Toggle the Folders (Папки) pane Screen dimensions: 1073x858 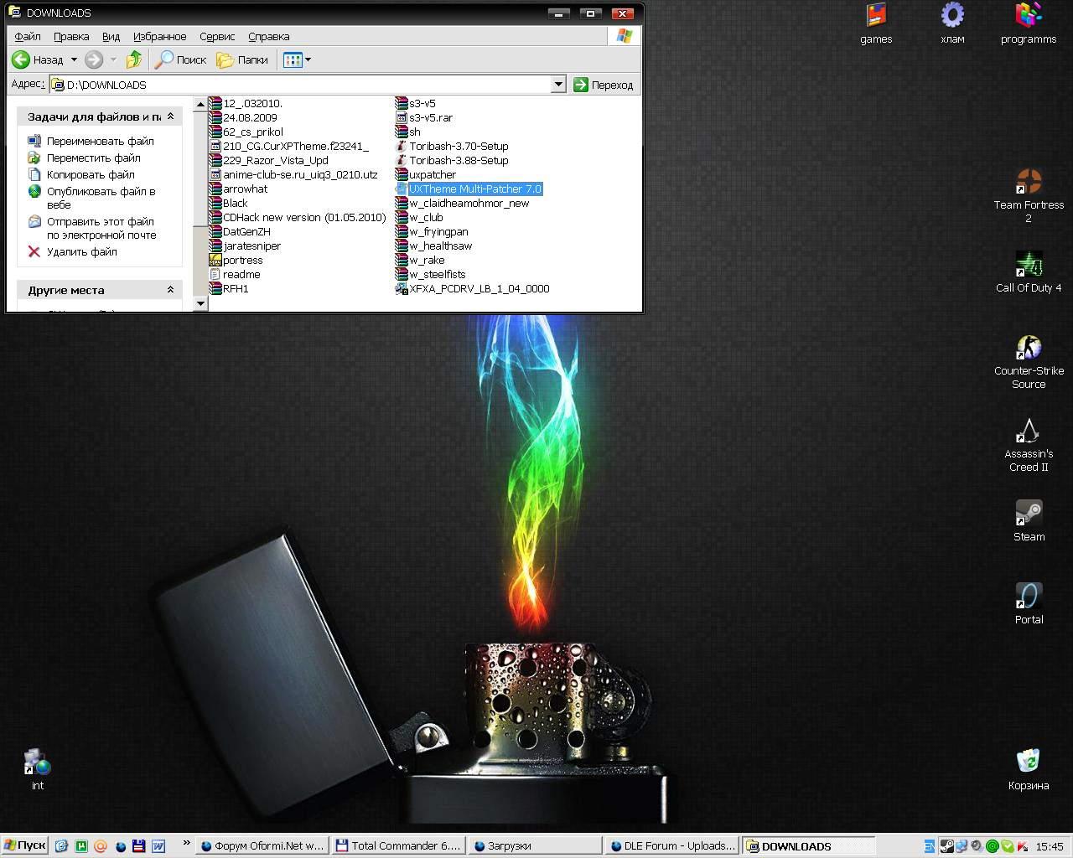pyautogui.click(x=242, y=59)
